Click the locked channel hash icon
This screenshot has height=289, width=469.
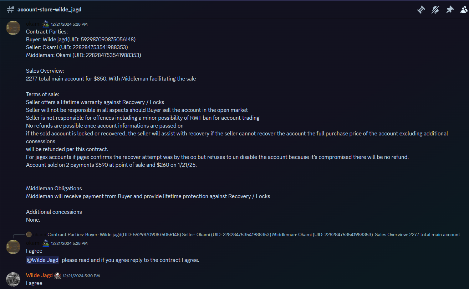pos(11,10)
